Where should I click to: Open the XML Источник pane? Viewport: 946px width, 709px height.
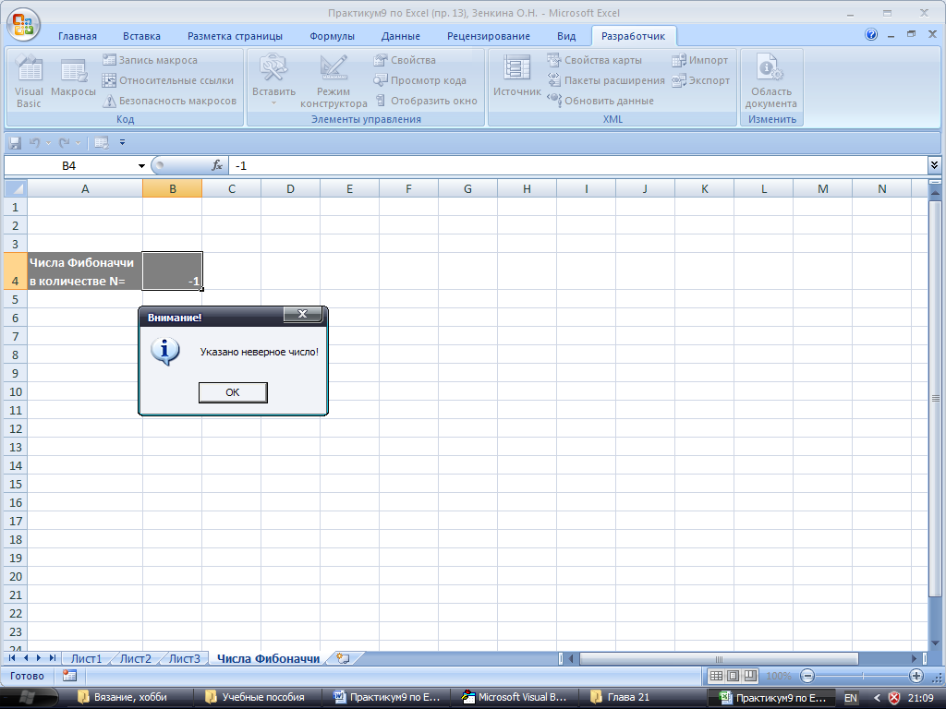(516, 78)
